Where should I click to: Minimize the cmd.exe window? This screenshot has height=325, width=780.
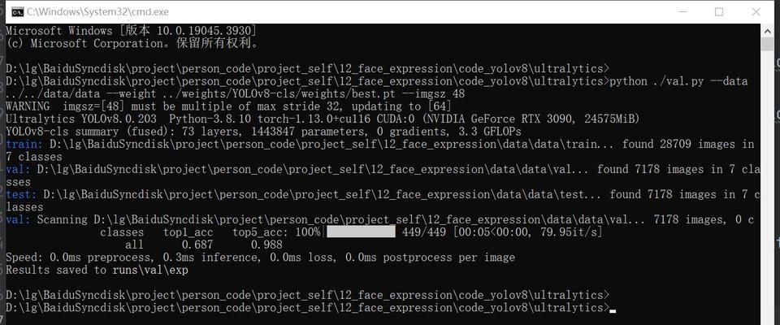(x=682, y=12)
